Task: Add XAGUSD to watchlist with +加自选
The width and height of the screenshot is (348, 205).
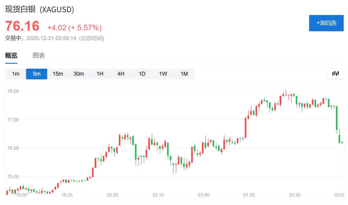Action: [326, 23]
